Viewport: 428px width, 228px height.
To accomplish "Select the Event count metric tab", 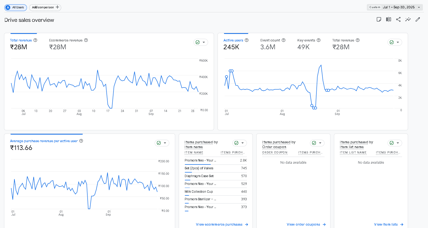I will [x=273, y=44].
